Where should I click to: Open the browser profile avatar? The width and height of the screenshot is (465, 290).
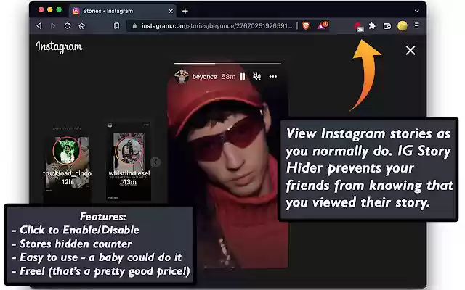click(402, 26)
